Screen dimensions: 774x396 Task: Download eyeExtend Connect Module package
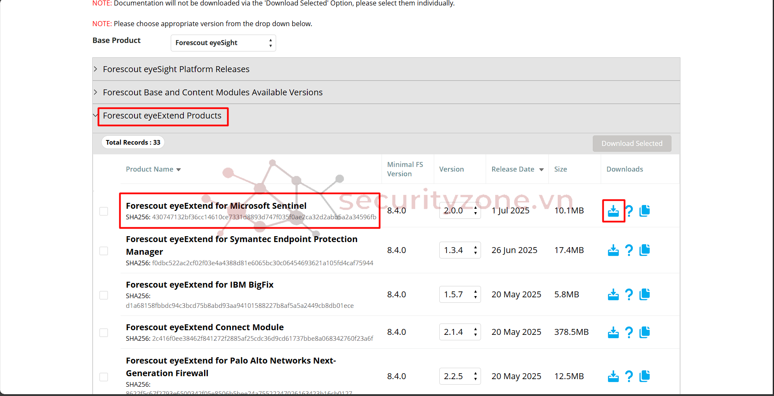point(613,332)
